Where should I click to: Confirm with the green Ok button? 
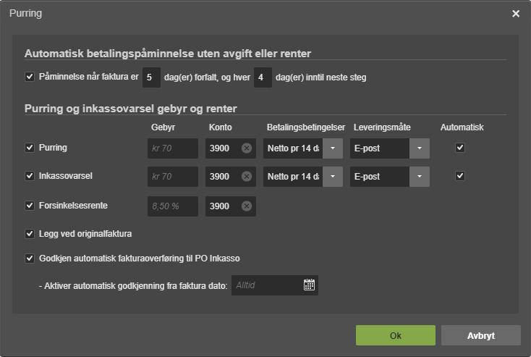(x=396, y=335)
